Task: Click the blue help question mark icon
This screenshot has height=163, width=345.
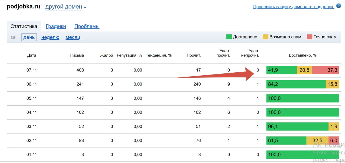Action: (x=339, y=6)
